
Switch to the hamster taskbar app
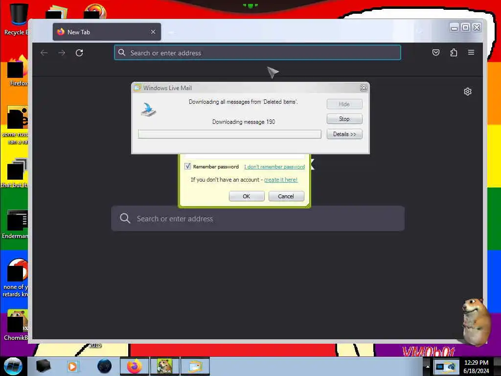pos(165,366)
